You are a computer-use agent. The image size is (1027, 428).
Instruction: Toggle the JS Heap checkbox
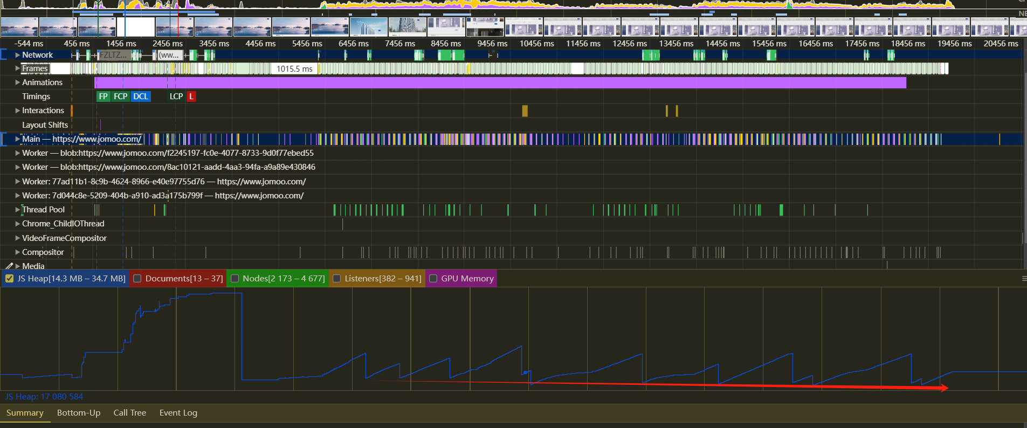9,279
